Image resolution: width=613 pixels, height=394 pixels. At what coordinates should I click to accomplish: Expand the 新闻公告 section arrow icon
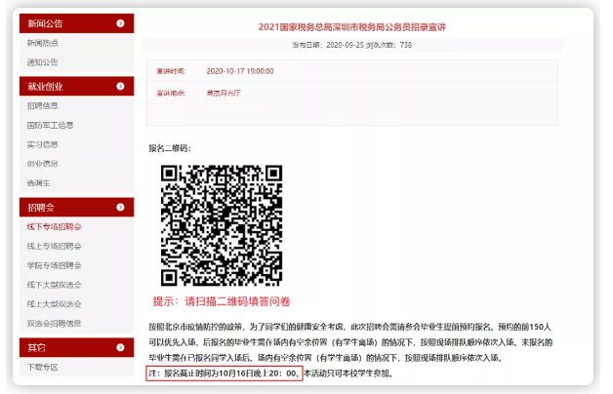click(x=120, y=23)
